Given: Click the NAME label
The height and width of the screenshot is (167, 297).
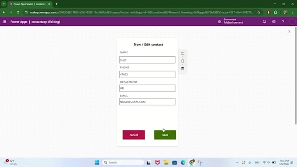Looking at the screenshot, I should click(124, 52).
